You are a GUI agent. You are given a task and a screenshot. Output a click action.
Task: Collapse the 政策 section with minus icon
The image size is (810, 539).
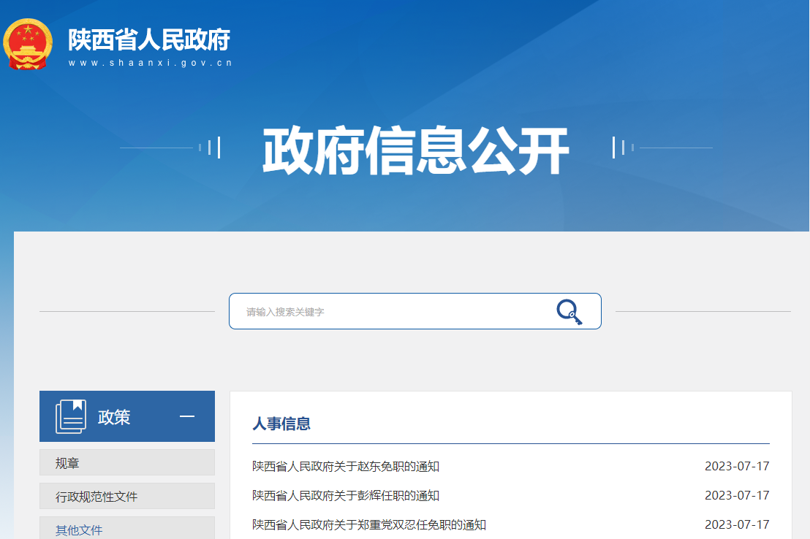coord(187,416)
